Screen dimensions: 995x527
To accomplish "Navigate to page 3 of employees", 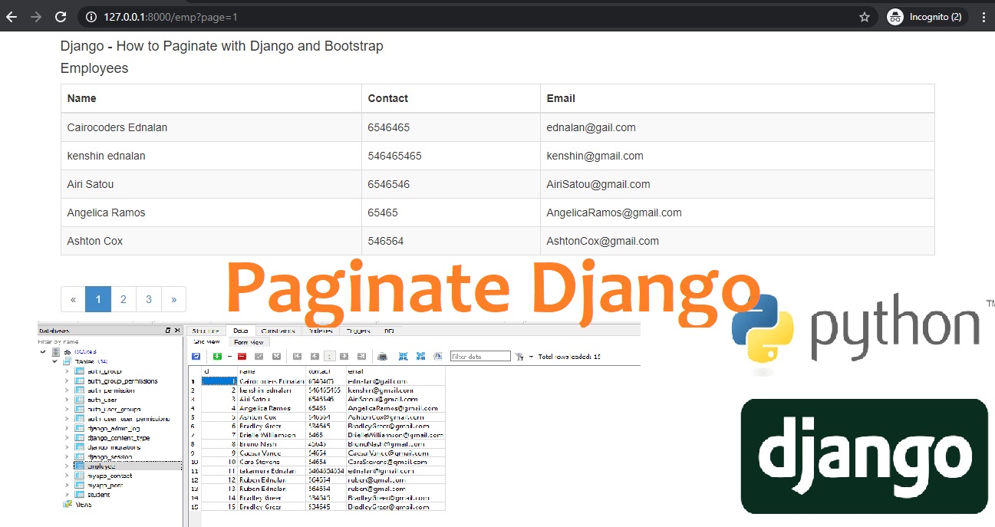I will pyautogui.click(x=148, y=299).
